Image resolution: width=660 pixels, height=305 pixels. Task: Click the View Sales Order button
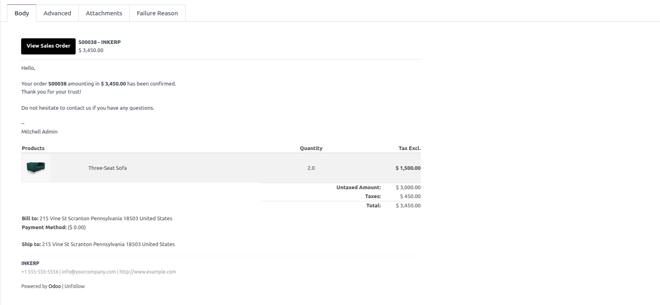(x=48, y=46)
